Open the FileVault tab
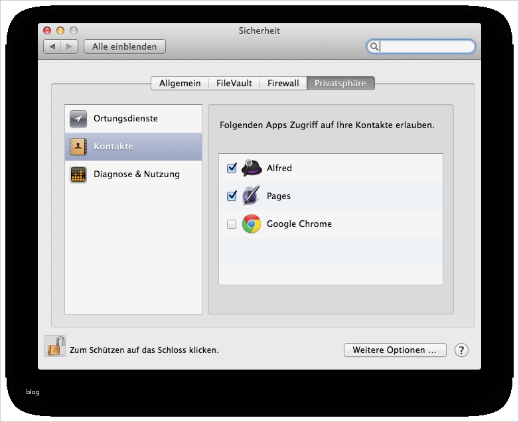The height and width of the screenshot is (422, 519). pos(234,83)
